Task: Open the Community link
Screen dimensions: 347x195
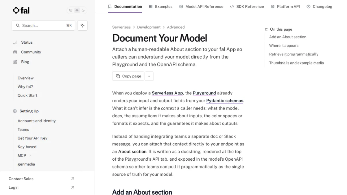Action: (x=31, y=52)
